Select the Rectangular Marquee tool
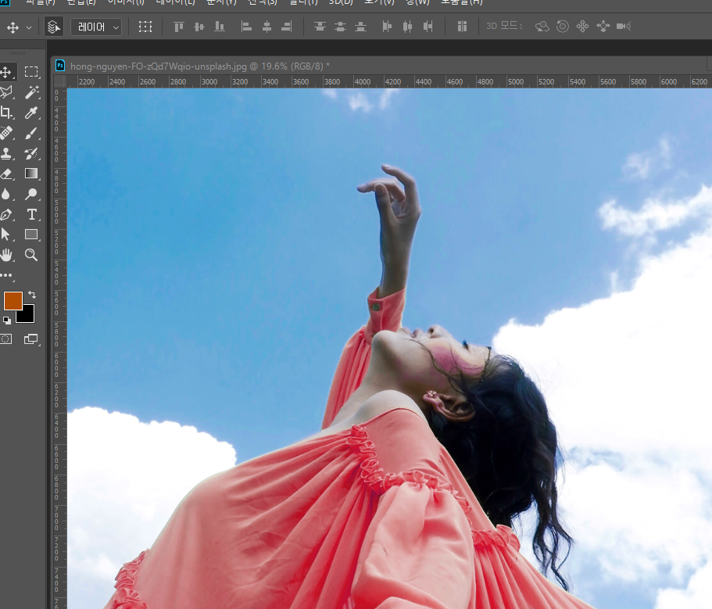The width and height of the screenshot is (712, 609). tap(31, 72)
